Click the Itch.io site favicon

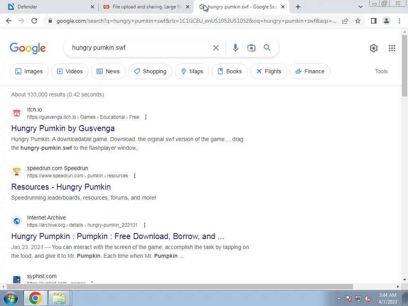[17, 113]
